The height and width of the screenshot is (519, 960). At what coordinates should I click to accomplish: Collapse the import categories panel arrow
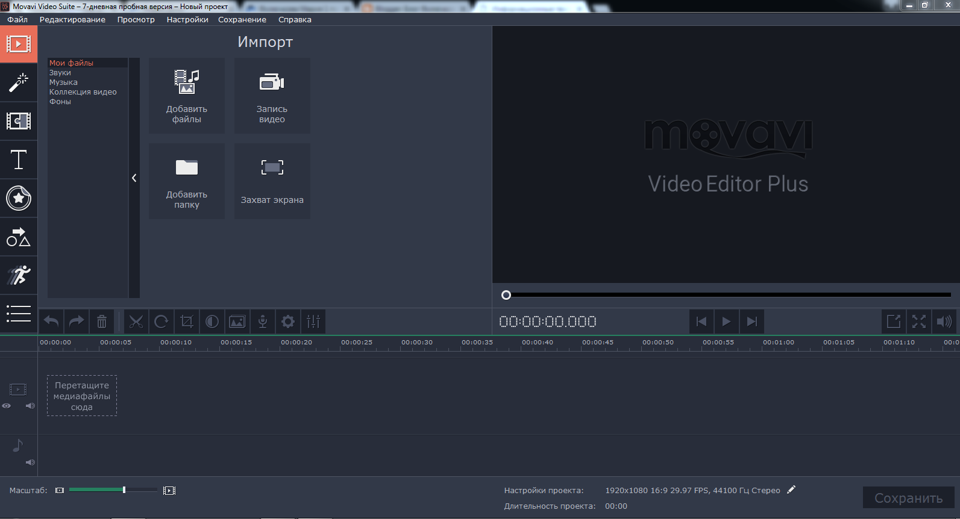[x=134, y=178]
